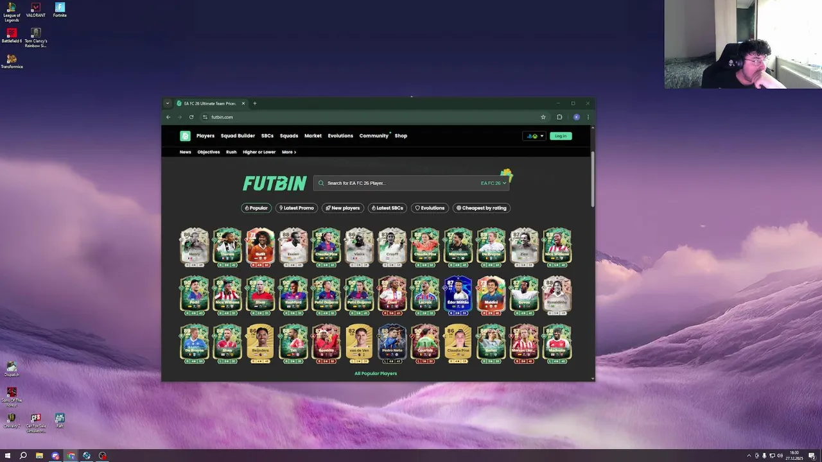Open the Henry player card
The width and height of the screenshot is (822, 462).
(x=194, y=247)
